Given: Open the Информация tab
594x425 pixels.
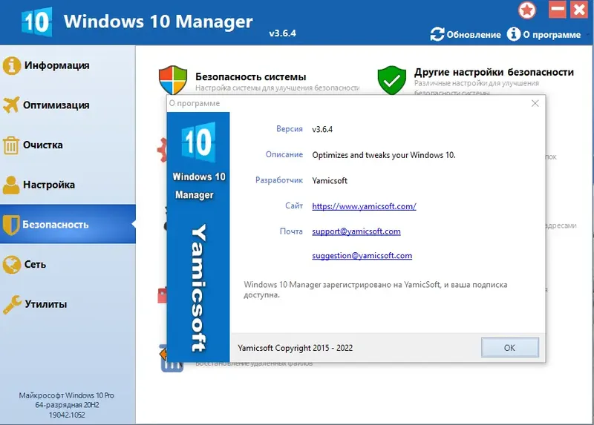Looking at the screenshot, I should click(x=68, y=65).
